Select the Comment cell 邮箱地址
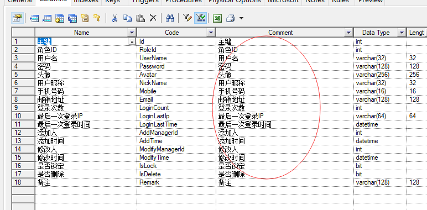Image resolution: width=427 pixels, height=210 pixels. [285, 99]
